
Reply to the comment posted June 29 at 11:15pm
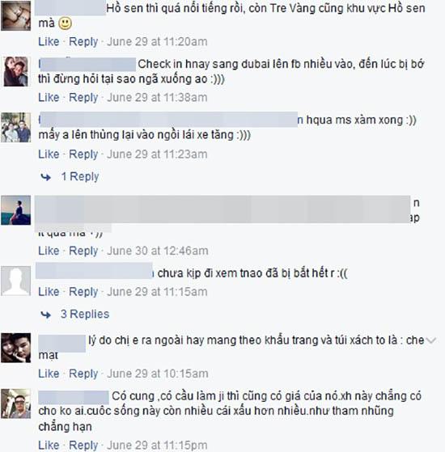click(x=83, y=445)
